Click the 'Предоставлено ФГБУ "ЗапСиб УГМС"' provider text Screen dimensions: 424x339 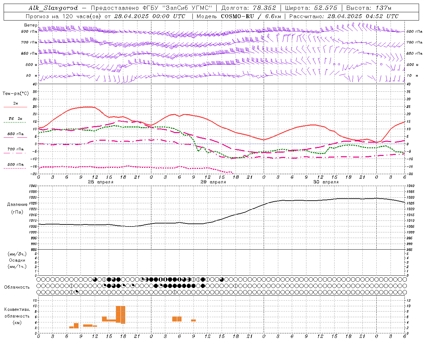point(151,8)
